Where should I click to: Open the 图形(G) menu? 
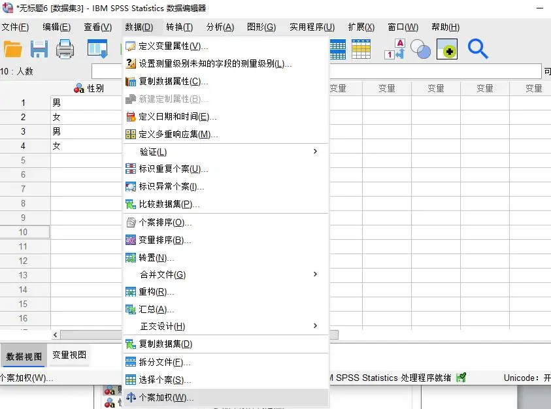[x=261, y=27]
